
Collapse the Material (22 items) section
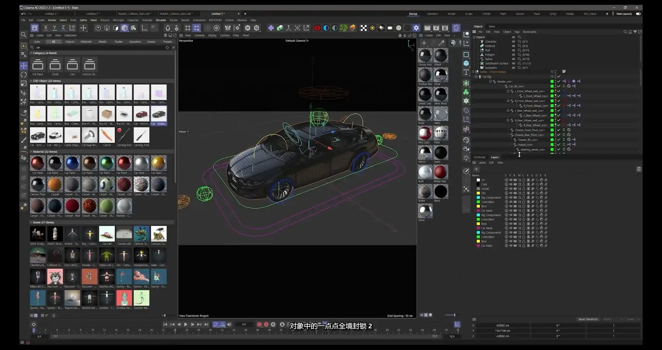click(x=31, y=152)
